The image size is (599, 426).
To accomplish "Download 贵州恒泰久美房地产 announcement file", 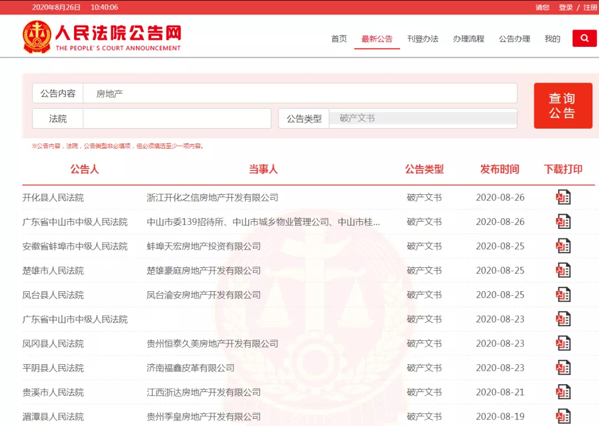I will coord(563,344).
